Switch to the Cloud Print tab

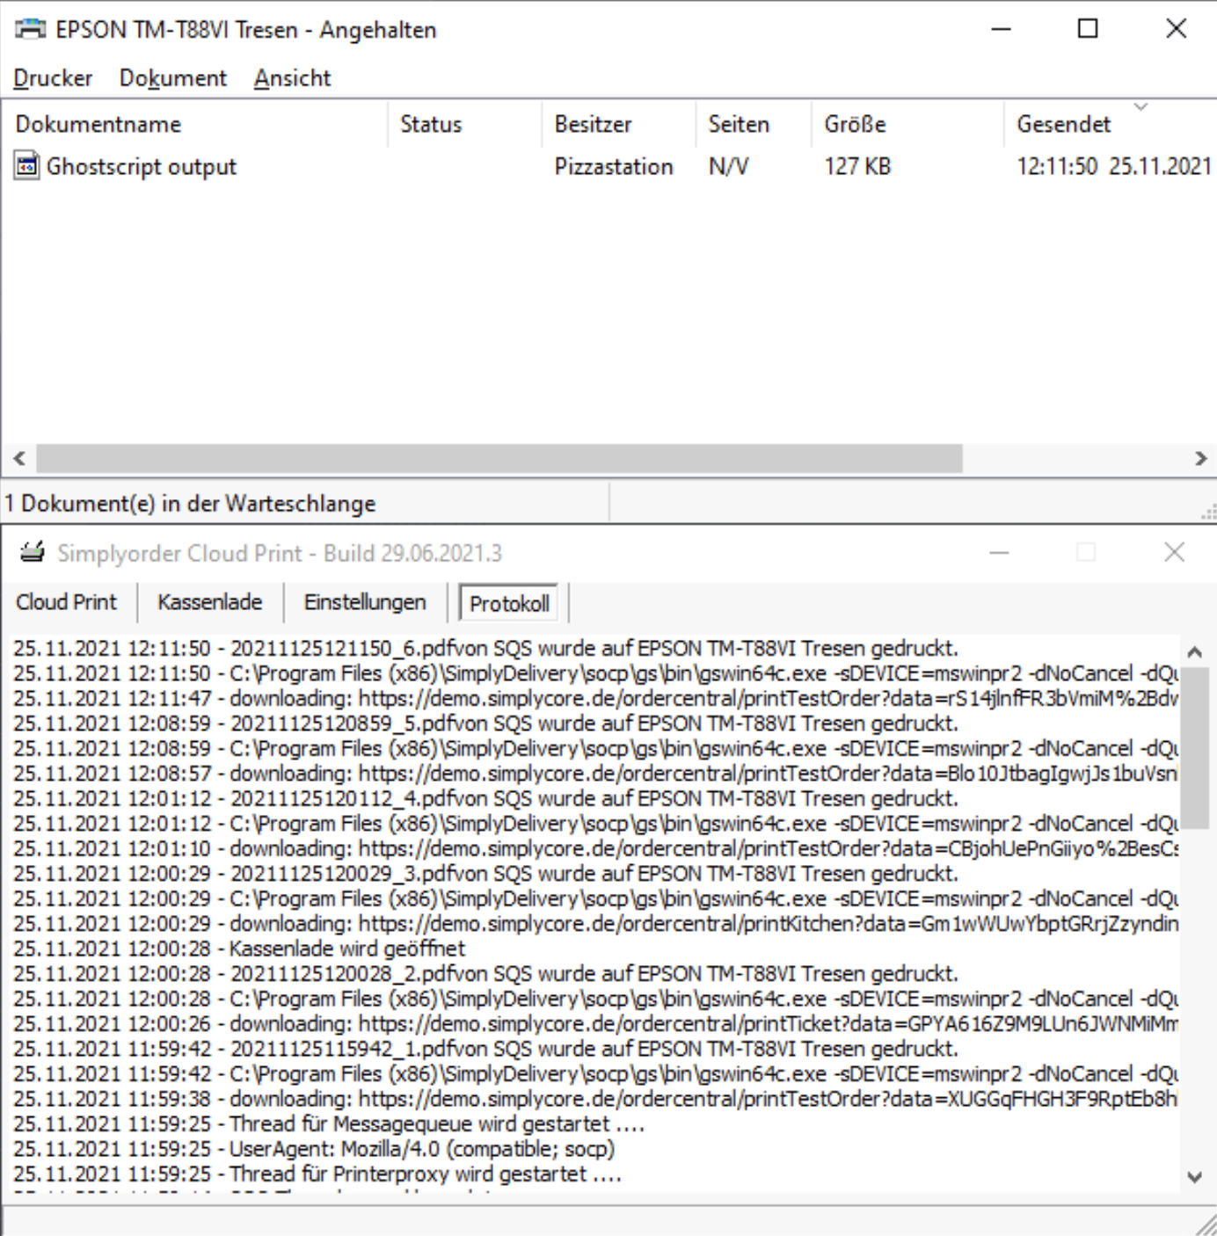[66, 602]
